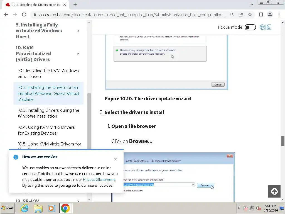
Task: Open 10.4 Using KVM virtio Drivers for Existing Devices
Action: click(46, 130)
